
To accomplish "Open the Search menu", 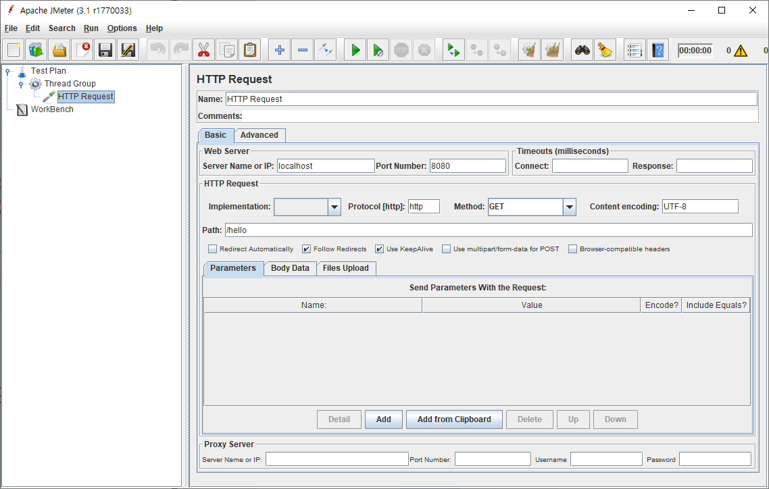I will (61, 28).
